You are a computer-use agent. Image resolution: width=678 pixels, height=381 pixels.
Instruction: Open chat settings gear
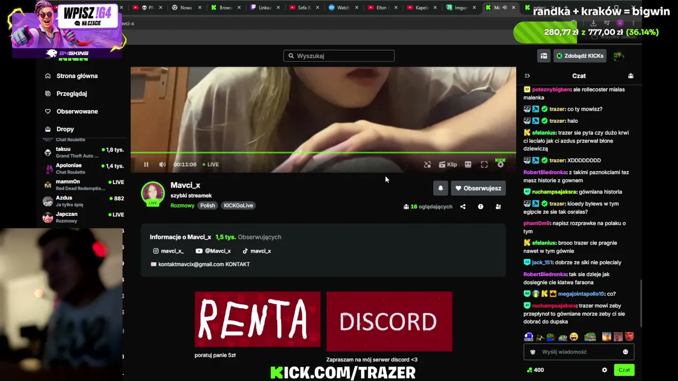point(604,370)
